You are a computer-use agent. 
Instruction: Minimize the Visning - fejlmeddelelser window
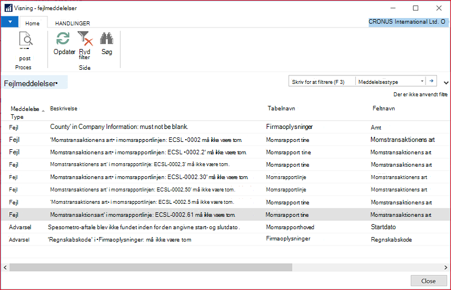point(393,8)
